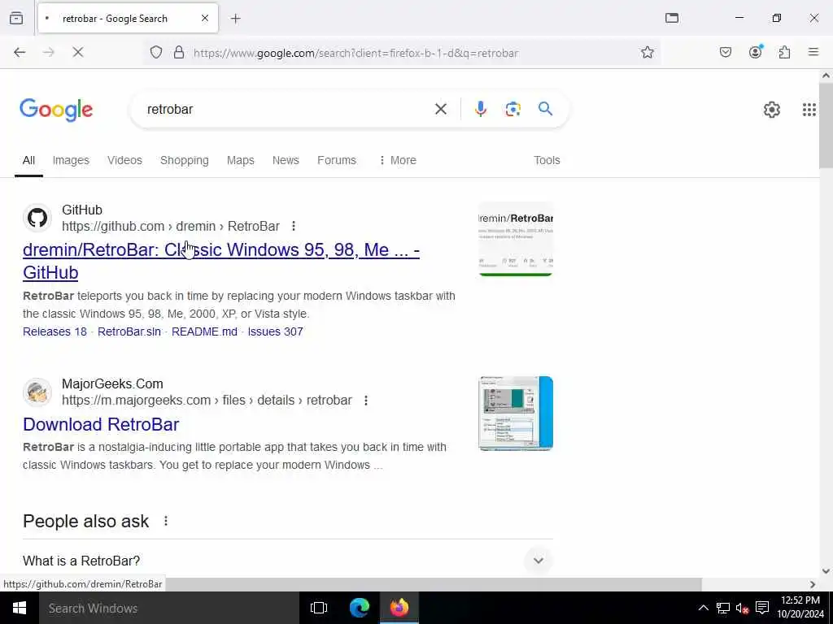Open RetroBar.sln sitelink

129,331
